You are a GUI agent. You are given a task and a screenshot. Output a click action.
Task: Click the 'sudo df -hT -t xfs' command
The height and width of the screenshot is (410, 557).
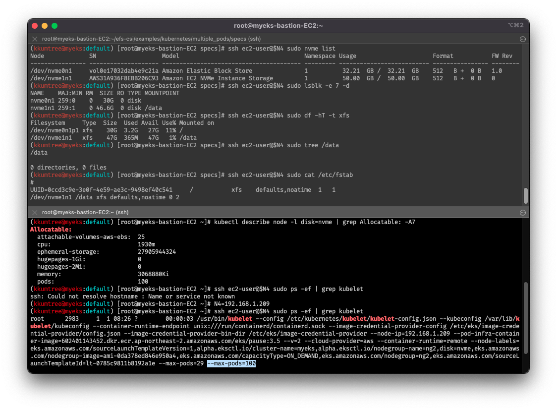pos(318,116)
